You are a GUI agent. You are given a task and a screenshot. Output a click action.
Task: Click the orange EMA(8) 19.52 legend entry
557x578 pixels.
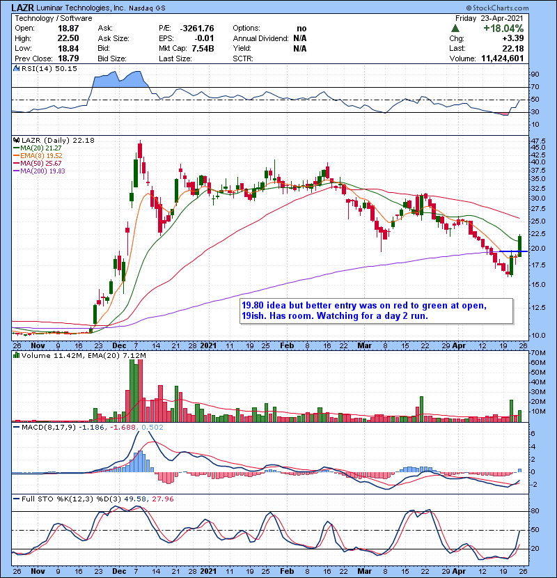[x=41, y=155]
